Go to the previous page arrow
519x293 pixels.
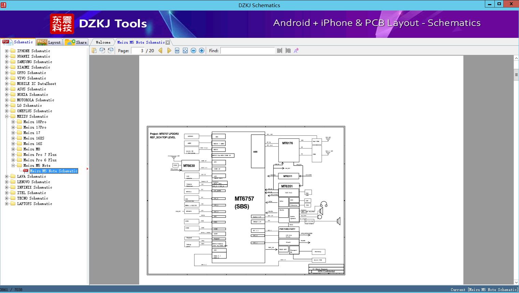point(160,50)
